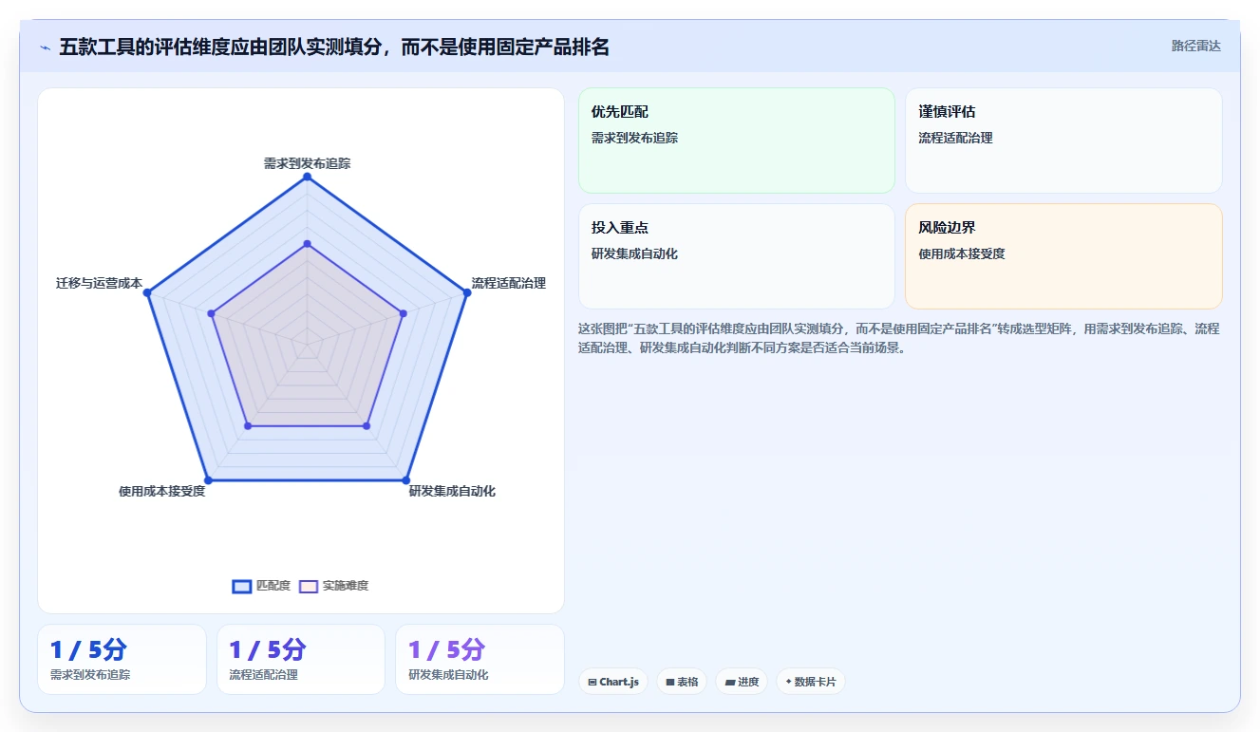Click outer data point at 研发集成自动化
1260x732 pixels.
(405, 480)
